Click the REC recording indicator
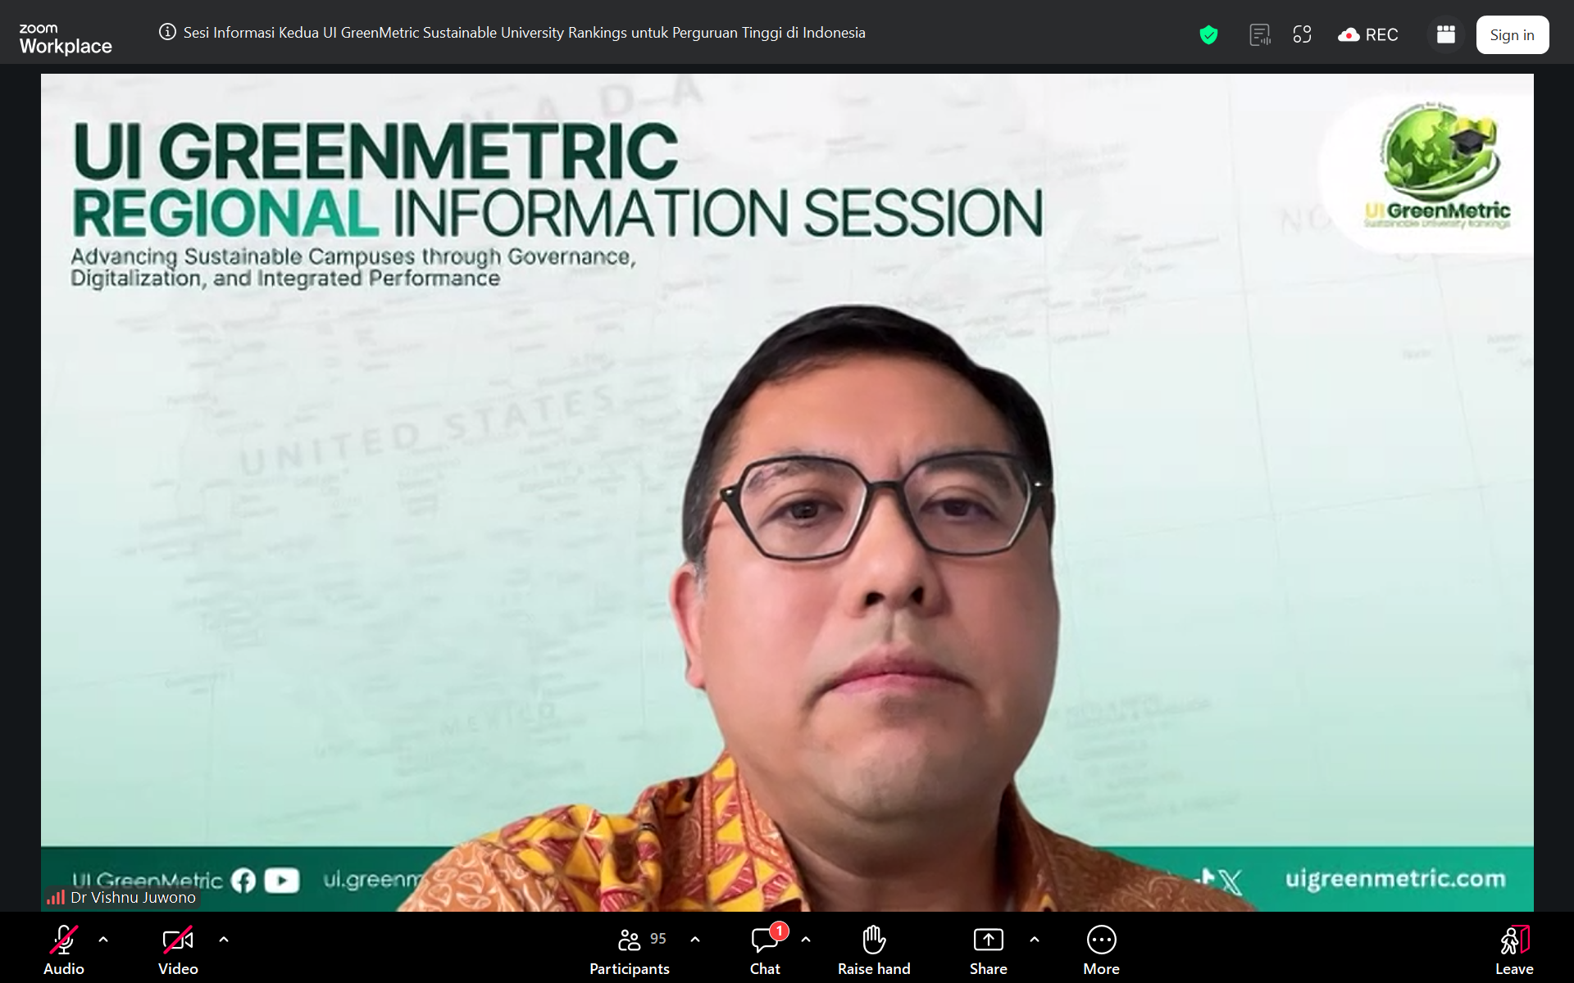This screenshot has width=1574, height=983. click(x=1368, y=34)
